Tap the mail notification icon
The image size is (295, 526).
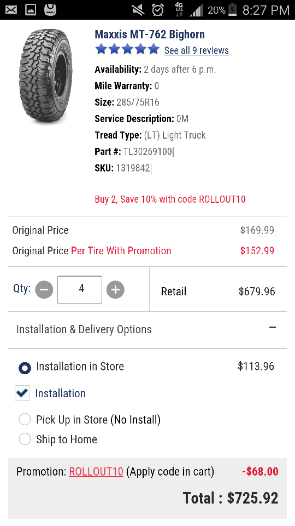pos(11,10)
